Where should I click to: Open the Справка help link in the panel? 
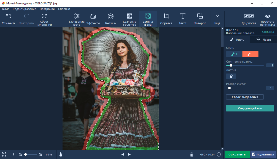pyautogui.click(x=268, y=32)
